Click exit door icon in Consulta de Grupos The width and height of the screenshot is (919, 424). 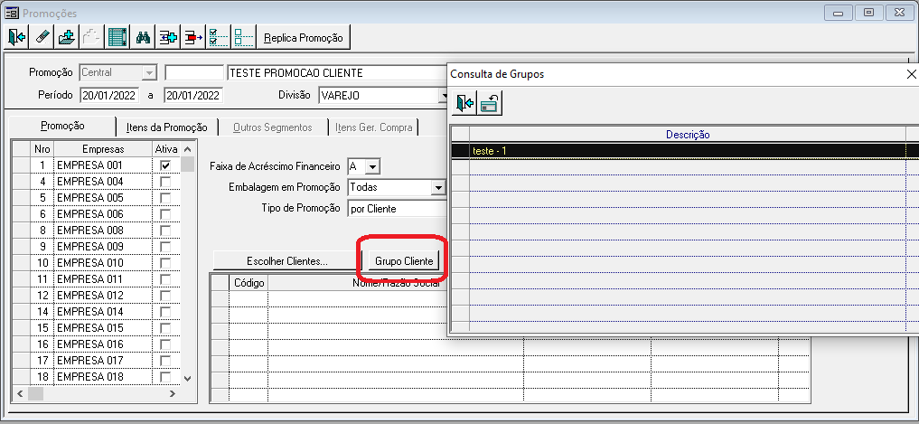click(x=464, y=104)
